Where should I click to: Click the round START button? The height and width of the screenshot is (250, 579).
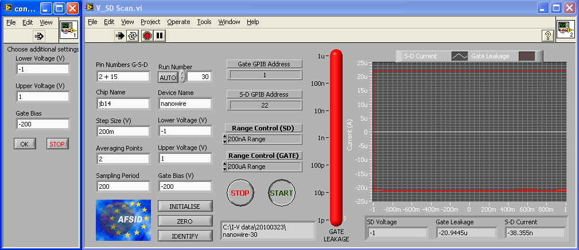pos(281,193)
